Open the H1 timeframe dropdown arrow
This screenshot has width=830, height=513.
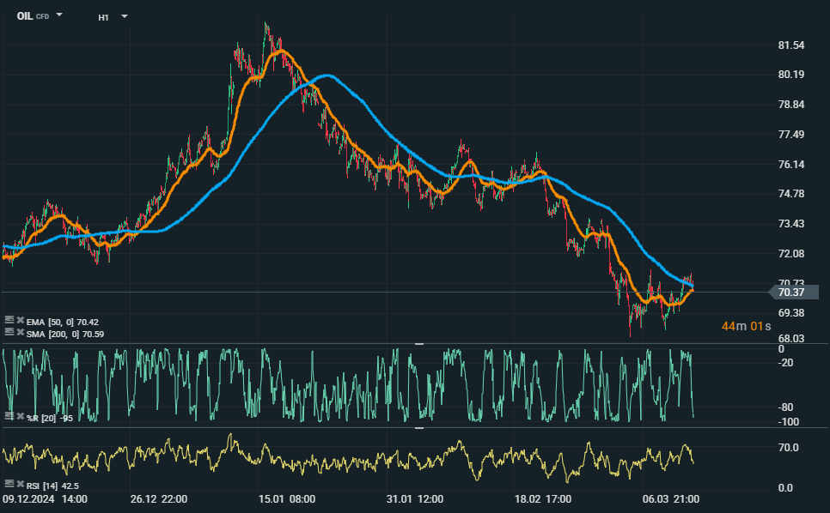click(125, 16)
